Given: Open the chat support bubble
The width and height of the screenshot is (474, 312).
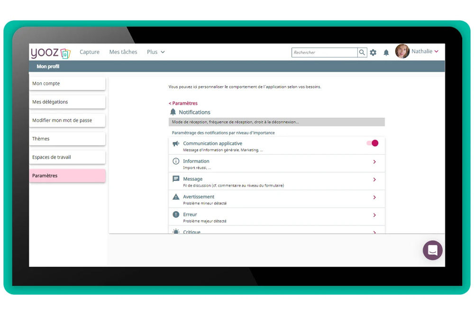Looking at the screenshot, I should [x=432, y=250].
